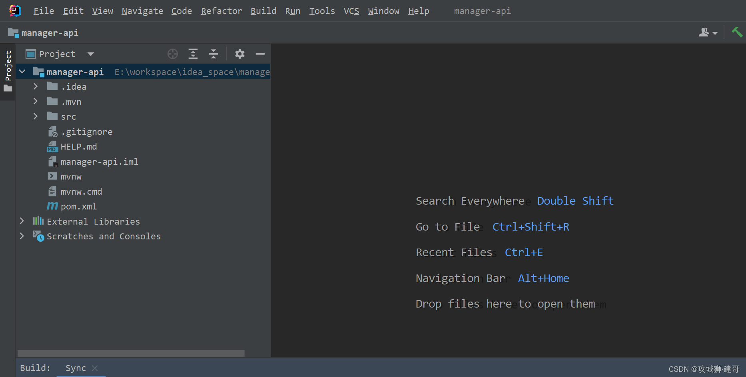Select the pom.xml file name

[79, 206]
